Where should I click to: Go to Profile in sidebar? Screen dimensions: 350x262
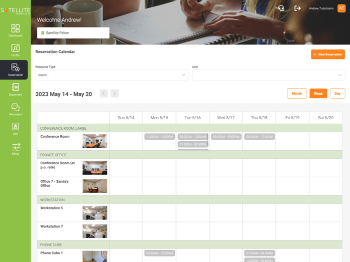click(x=15, y=50)
